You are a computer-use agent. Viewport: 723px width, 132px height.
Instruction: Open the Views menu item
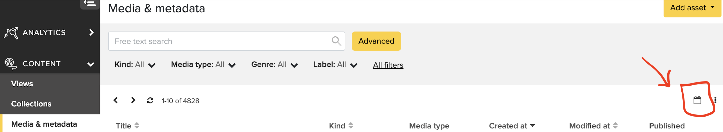coord(22,84)
